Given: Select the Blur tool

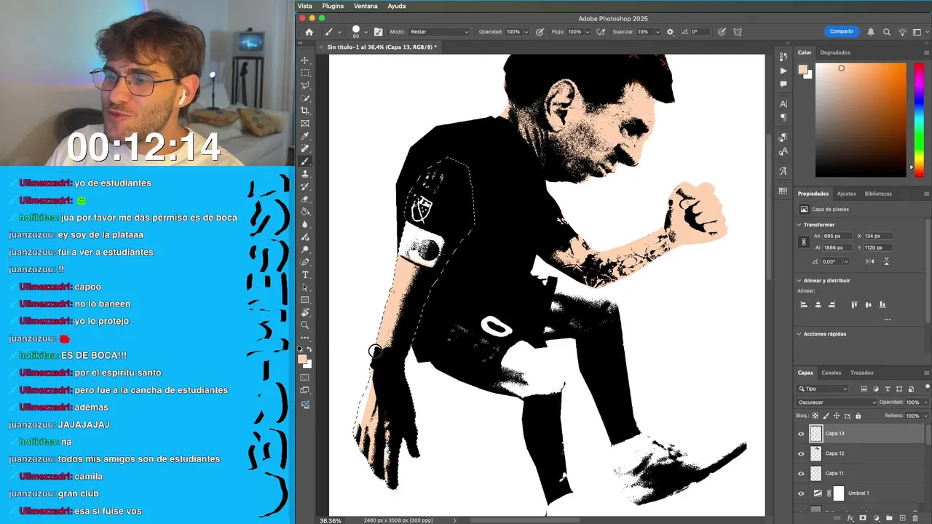Looking at the screenshot, I should pyautogui.click(x=305, y=224).
